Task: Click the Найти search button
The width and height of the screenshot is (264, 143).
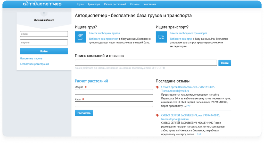Action: [225, 63]
